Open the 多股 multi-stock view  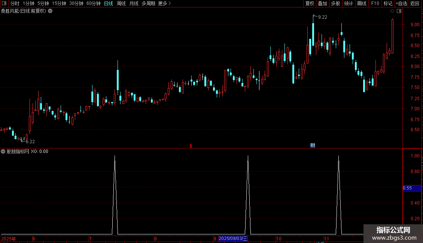pos(335,3)
